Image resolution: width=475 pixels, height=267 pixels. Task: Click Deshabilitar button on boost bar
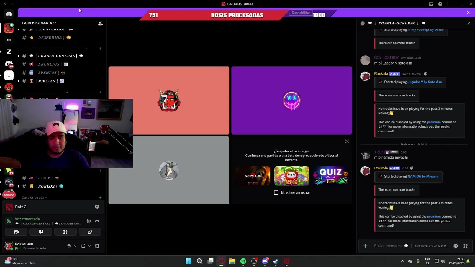tap(301, 13)
